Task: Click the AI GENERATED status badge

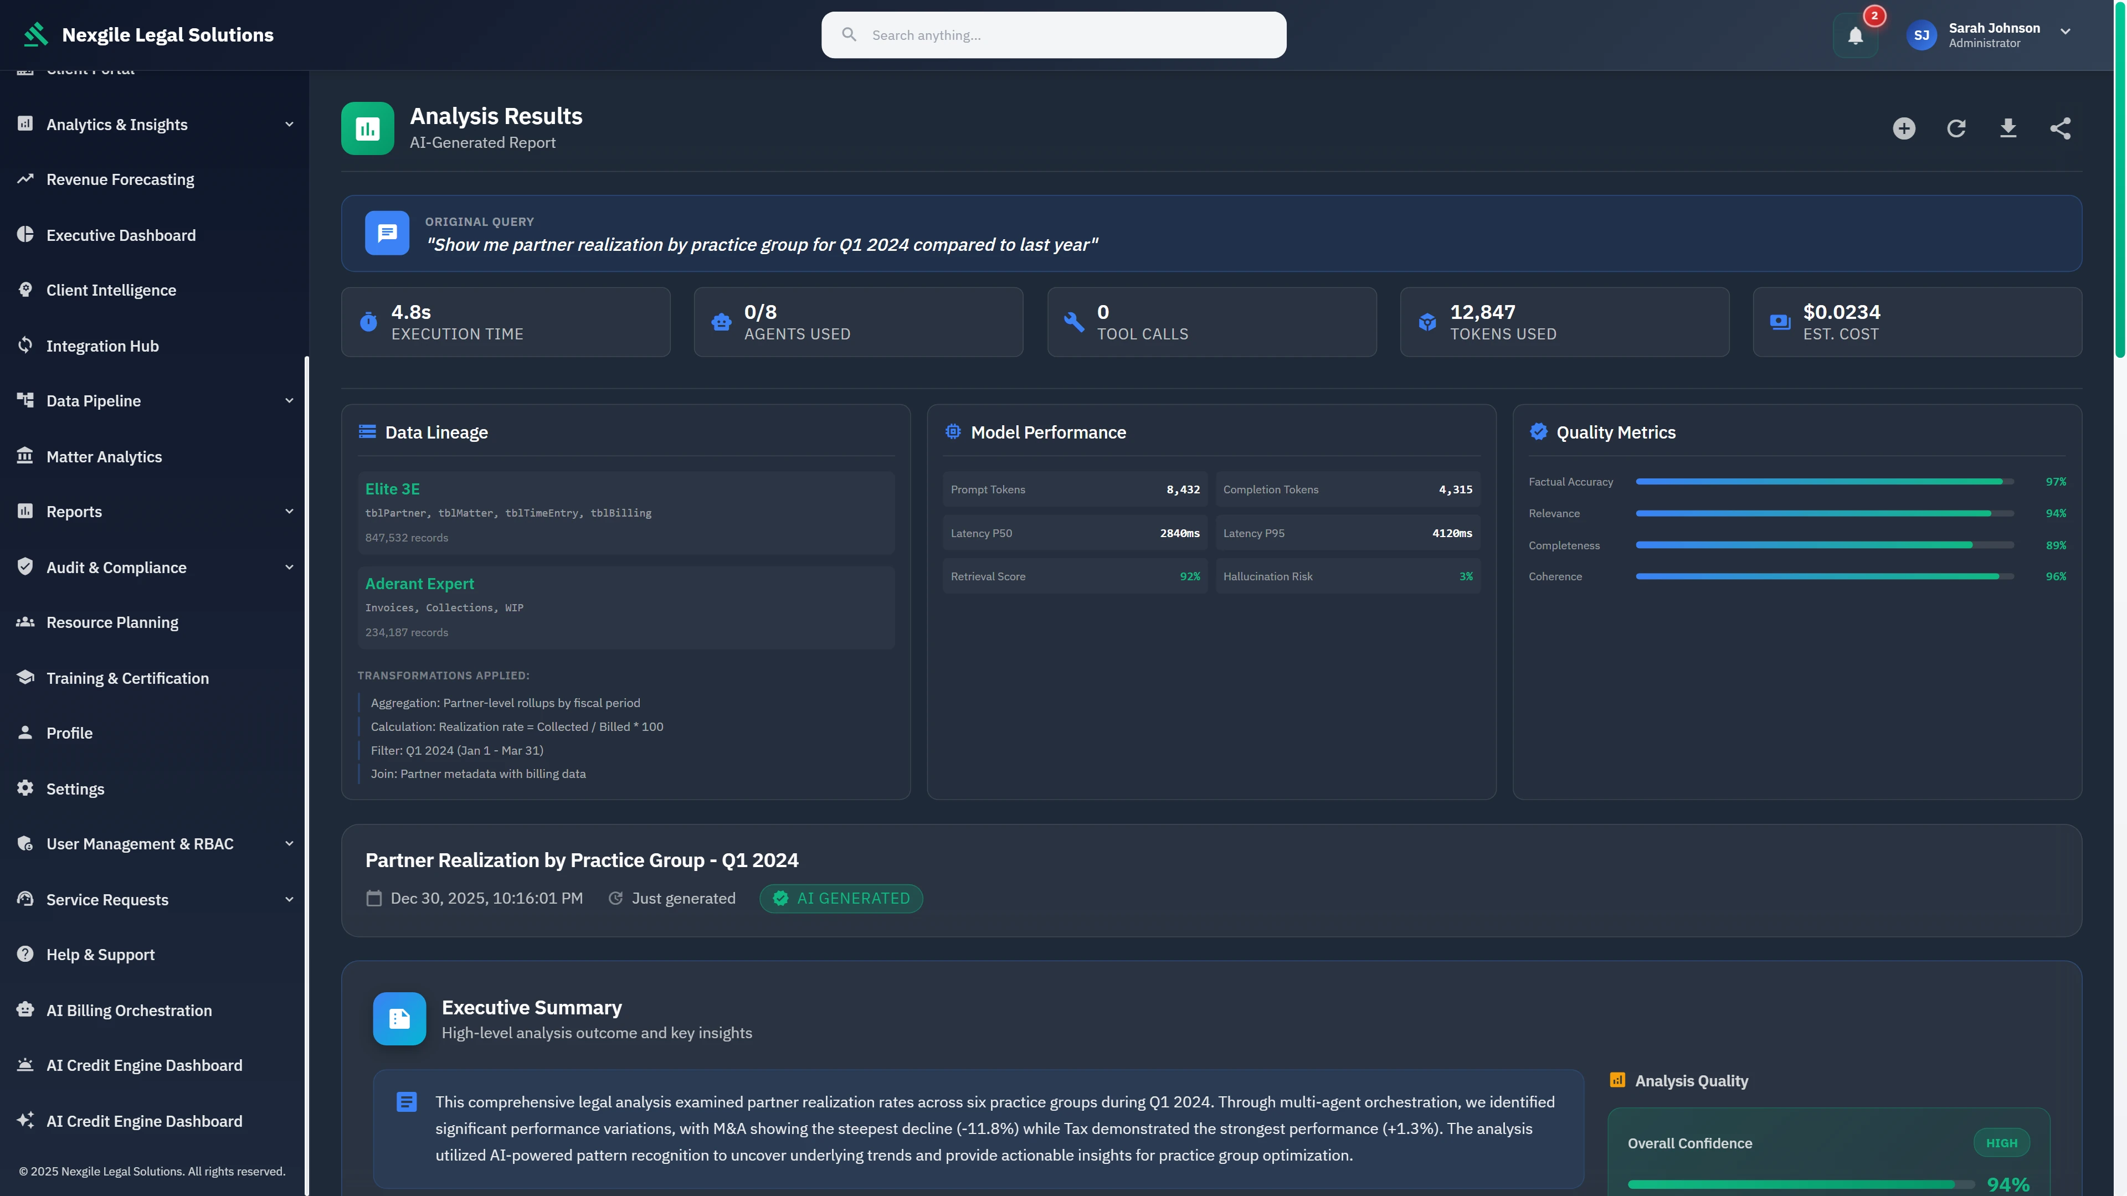Action: [x=841, y=898]
